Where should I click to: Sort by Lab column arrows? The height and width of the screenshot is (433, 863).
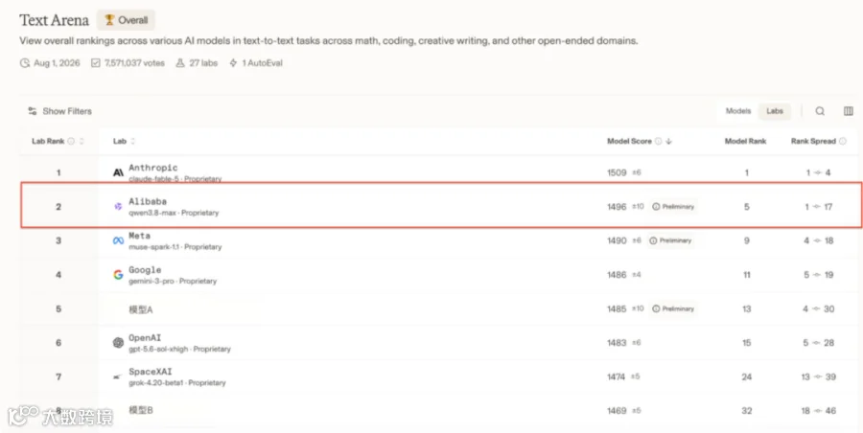coord(132,142)
